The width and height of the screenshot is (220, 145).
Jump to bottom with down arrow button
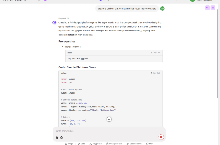click(x=109, y=119)
